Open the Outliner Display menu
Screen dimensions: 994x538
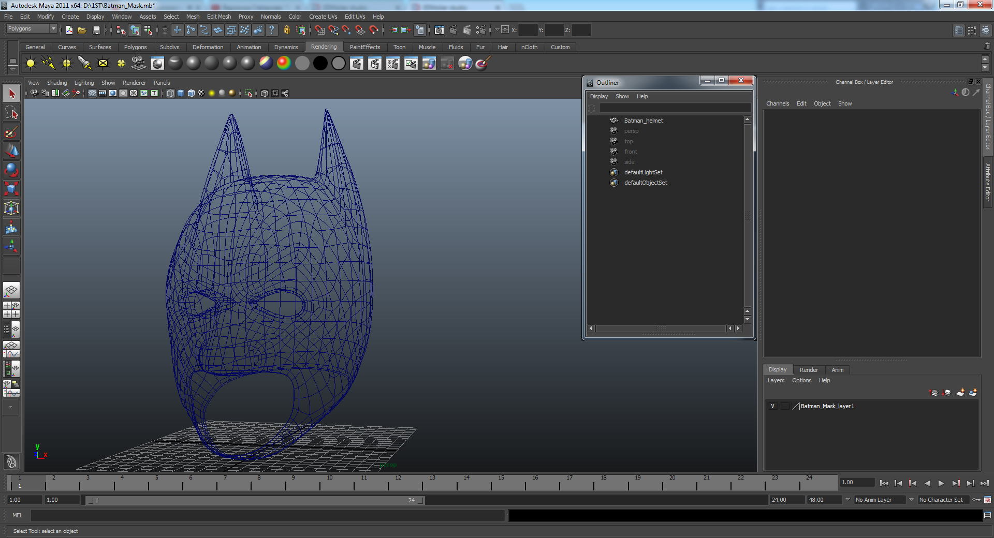[x=599, y=96]
